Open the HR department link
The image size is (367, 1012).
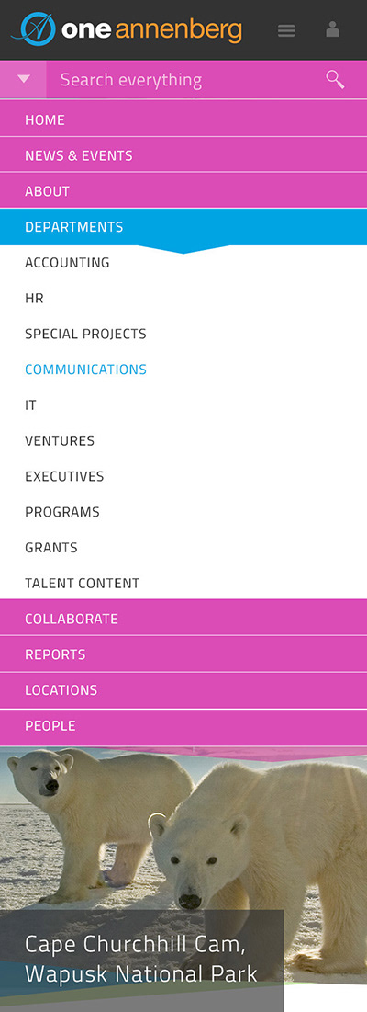click(x=34, y=298)
